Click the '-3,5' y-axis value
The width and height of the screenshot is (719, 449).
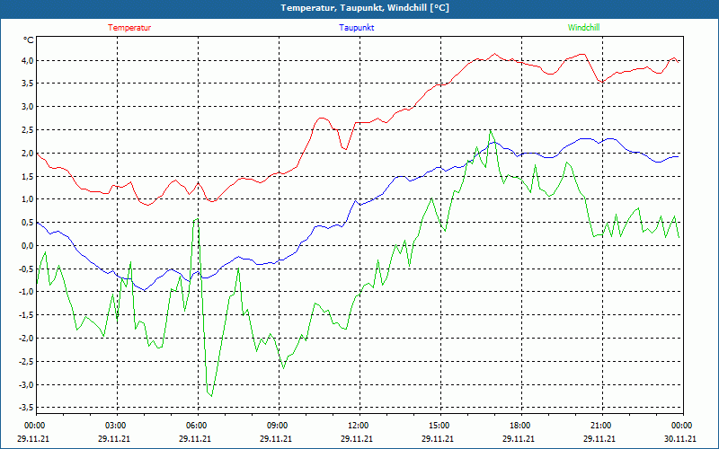click(x=26, y=408)
